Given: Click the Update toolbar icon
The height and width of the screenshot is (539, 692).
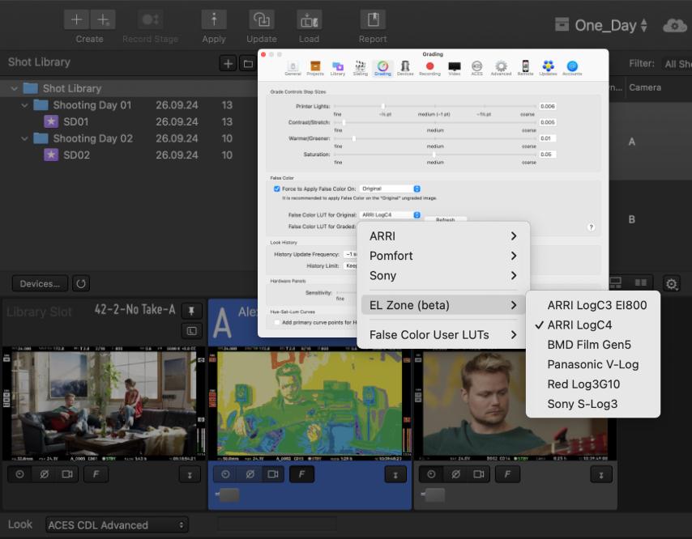Looking at the screenshot, I should 261,20.
